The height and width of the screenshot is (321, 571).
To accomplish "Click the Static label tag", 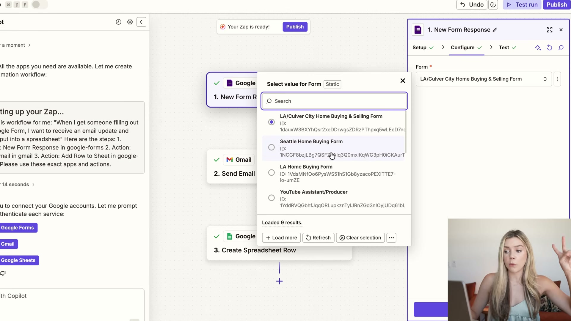I will tap(332, 84).
